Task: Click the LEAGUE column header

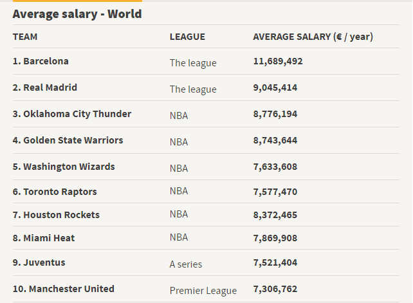Action: click(x=187, y=37)
